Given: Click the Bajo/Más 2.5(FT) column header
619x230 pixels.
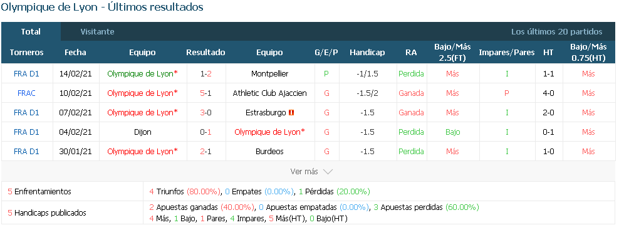Looking at the screenshot, I should [x=452, y=52].
